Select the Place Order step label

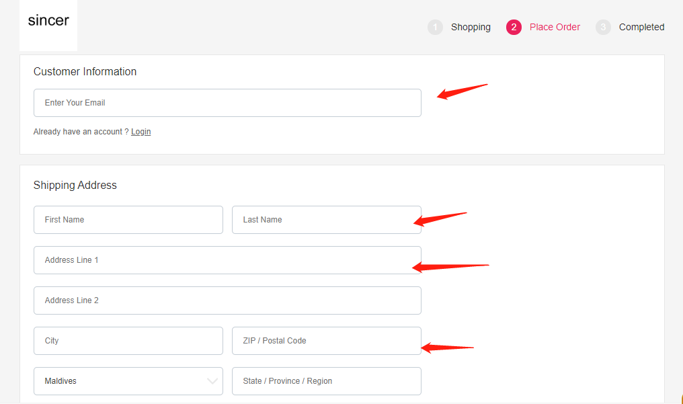coord(555,27)
